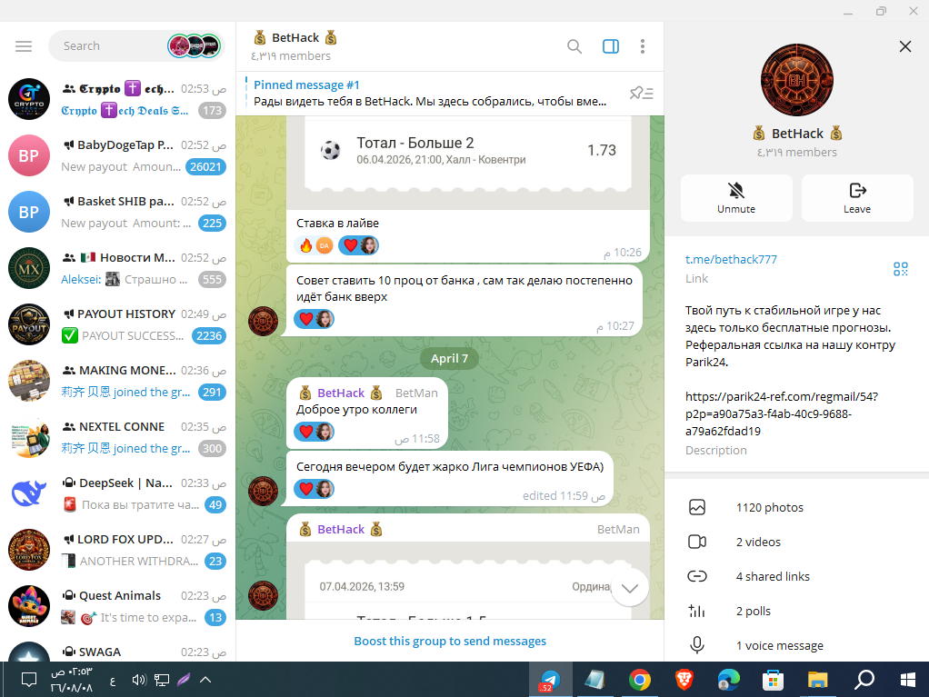Click the BetHack group profile picture
The image size is (929, 697).
[797, 80]
